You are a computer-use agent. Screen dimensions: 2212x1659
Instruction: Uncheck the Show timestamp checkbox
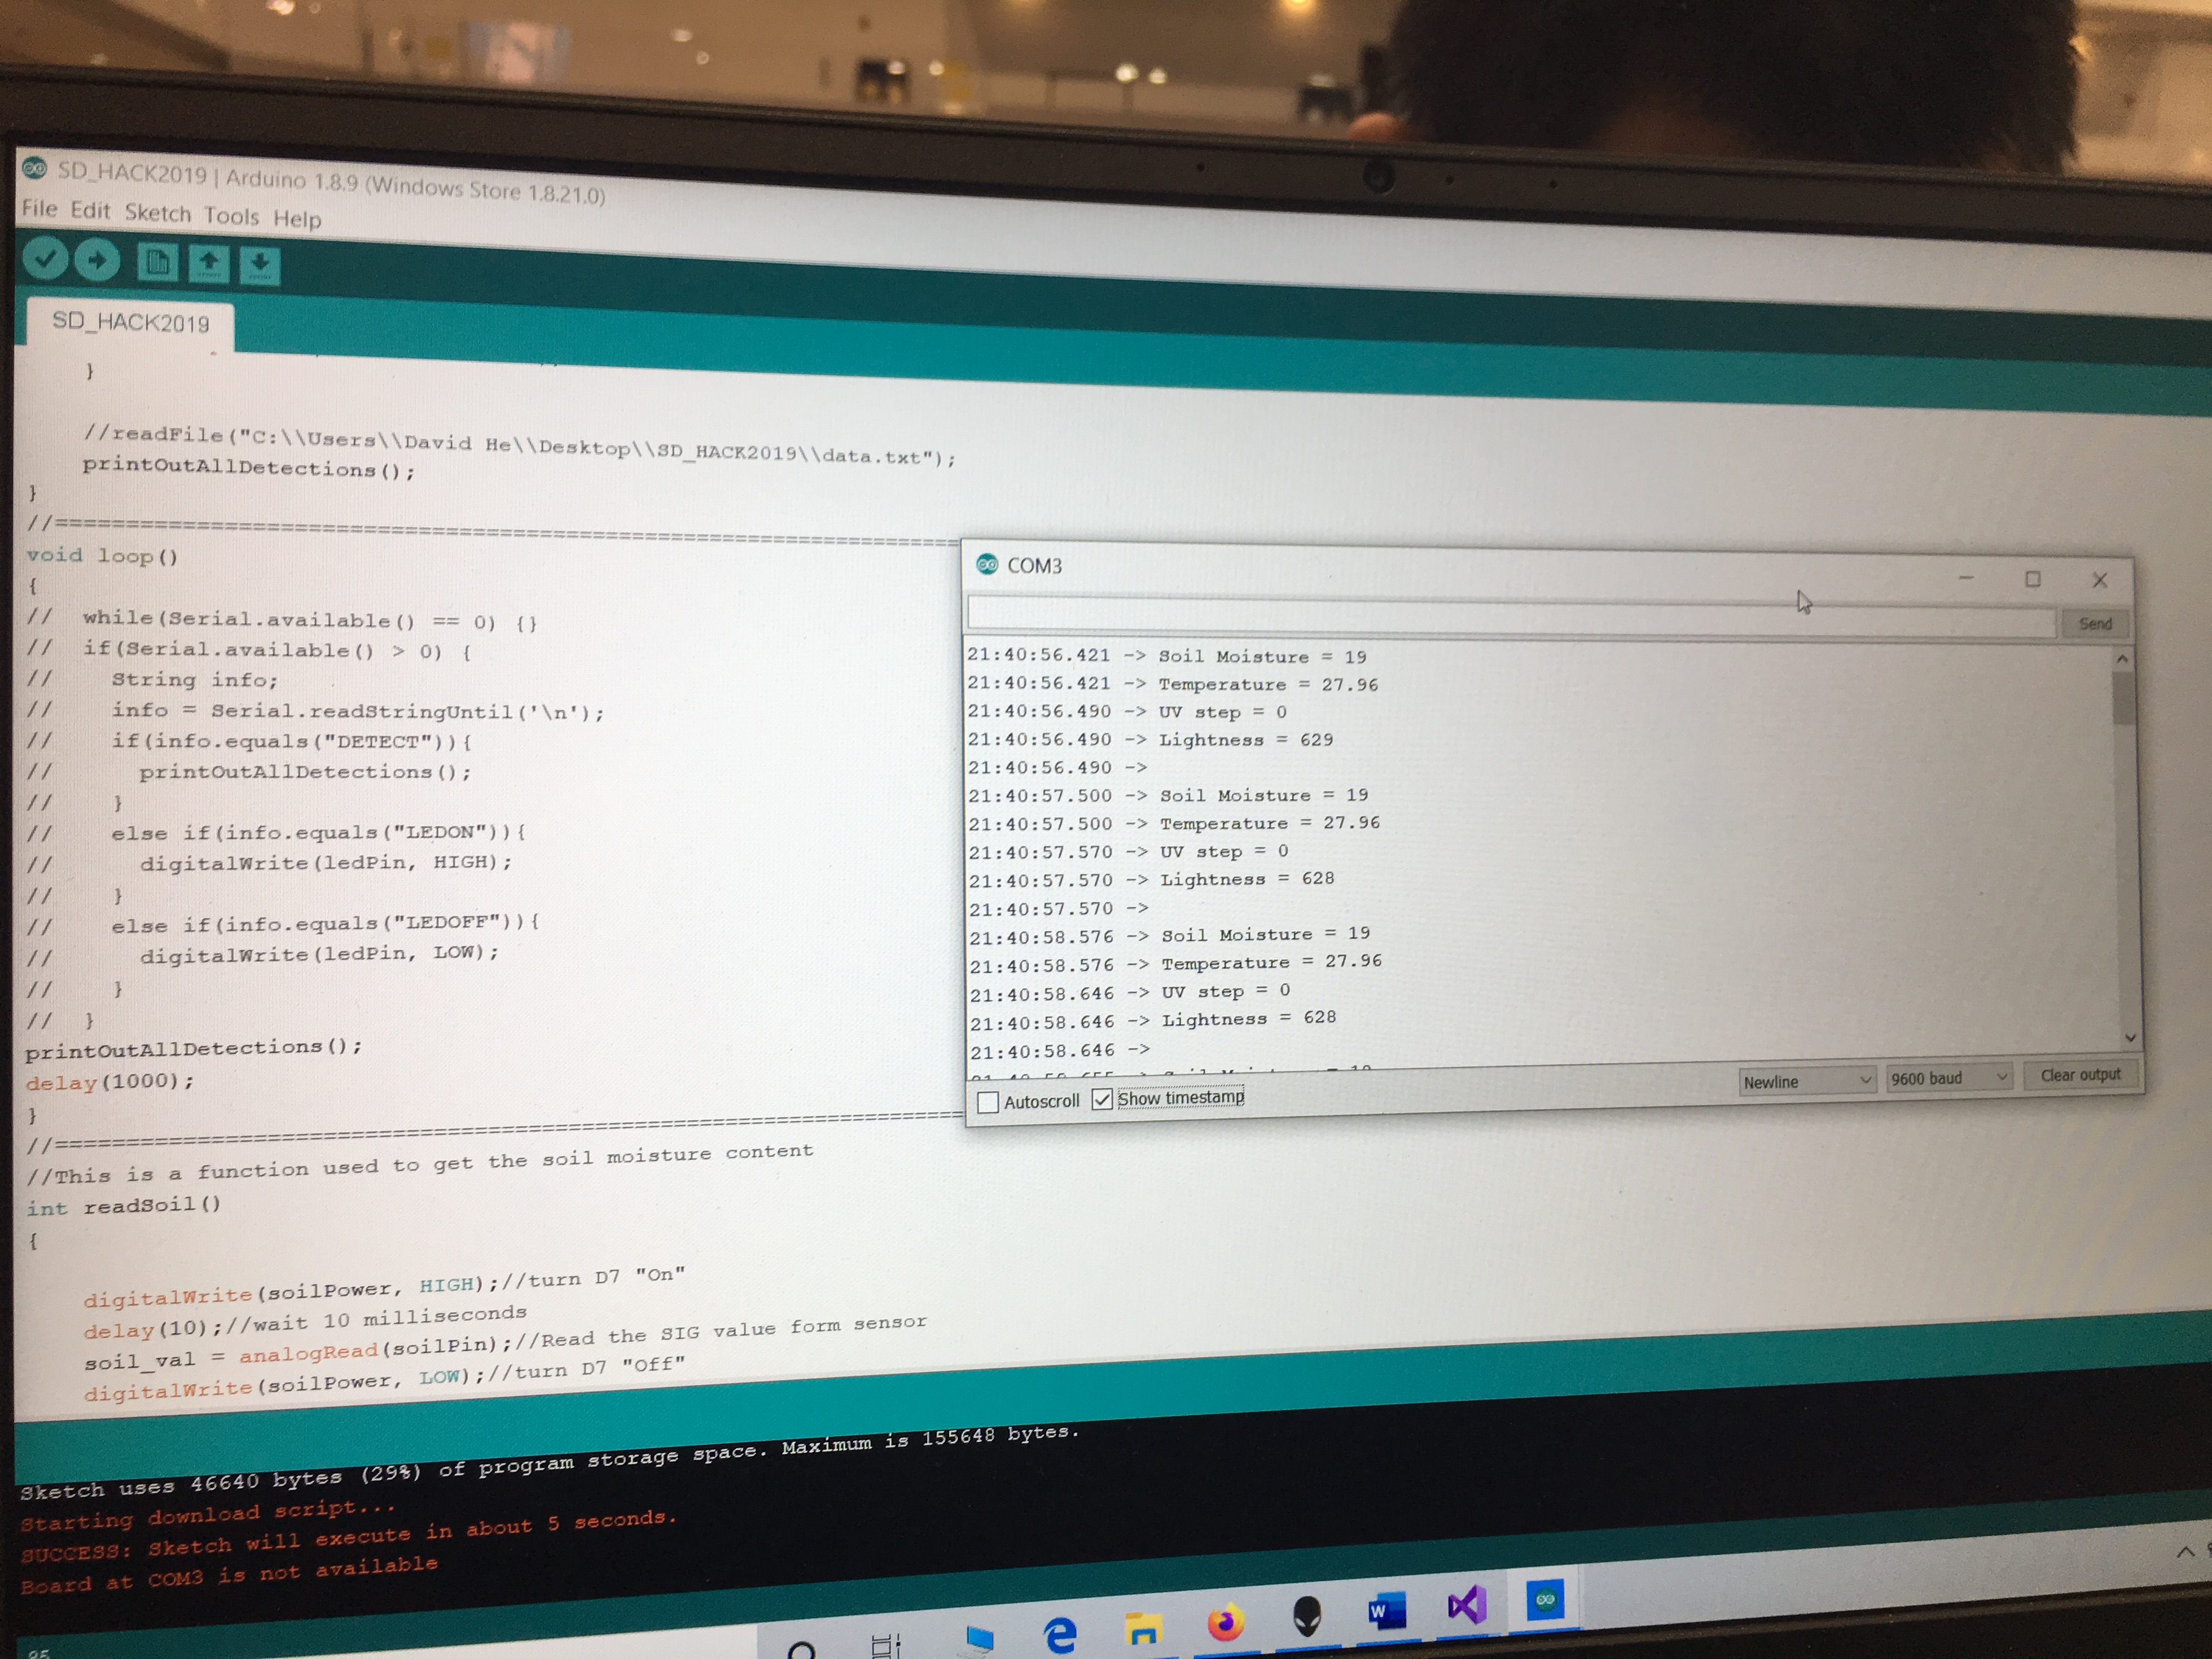coord(1102,1099)
